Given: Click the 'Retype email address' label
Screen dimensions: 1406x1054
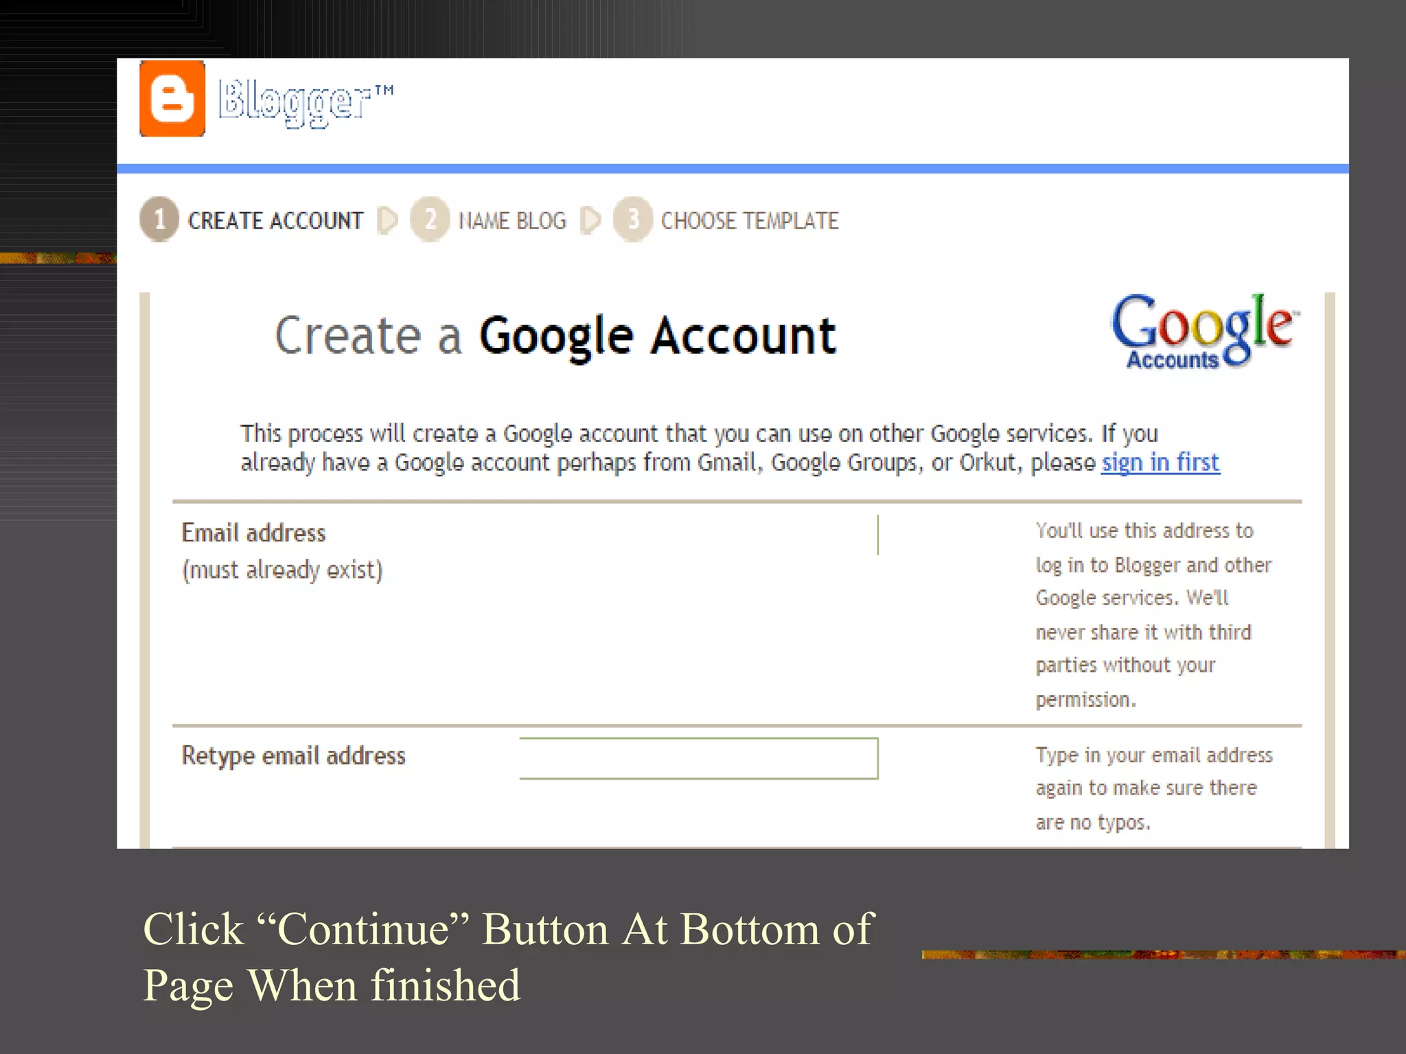Looking at the screenshot, I should pos(294,756).
